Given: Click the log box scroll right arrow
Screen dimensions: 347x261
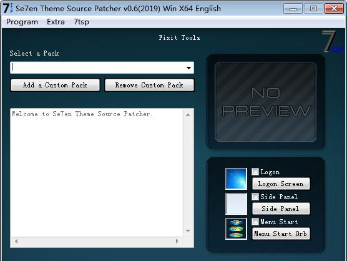Looking at the screenshot, I should tap(177, 241).
